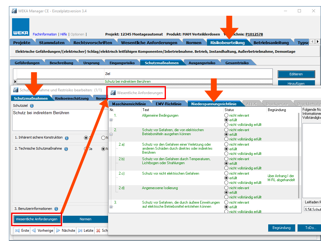
Task: Collapse requirement 2 tree node
Action: (111, 134)
